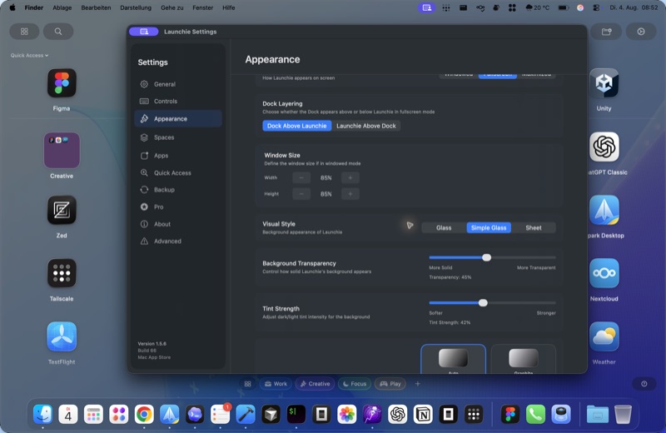This screenshot has height=433, width=666.
Task: Launch Tailscale from the app grid
Action: (62, 273)
